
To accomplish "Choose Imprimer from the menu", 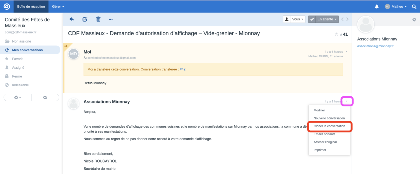I will [x=329, y=150].
